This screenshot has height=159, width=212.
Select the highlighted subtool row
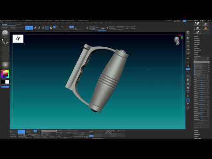coord(201,62)
